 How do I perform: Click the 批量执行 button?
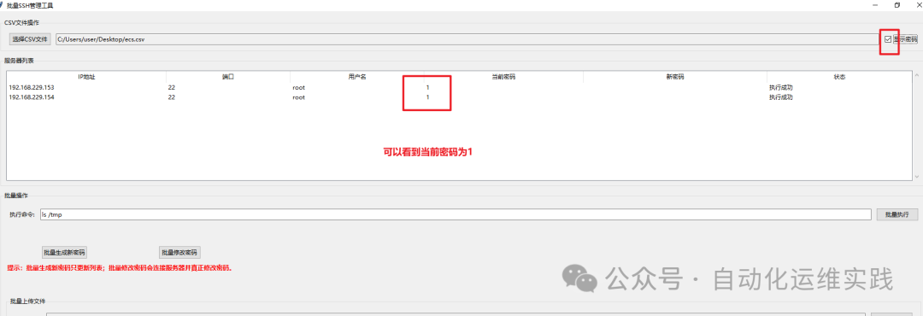897,214
